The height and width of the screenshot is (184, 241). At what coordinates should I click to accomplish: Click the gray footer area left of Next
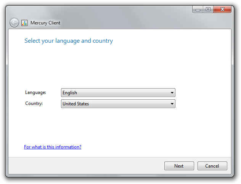pos(86,166)
